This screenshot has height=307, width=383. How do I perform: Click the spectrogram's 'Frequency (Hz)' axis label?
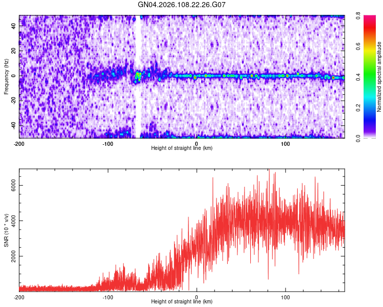(6, 77)
